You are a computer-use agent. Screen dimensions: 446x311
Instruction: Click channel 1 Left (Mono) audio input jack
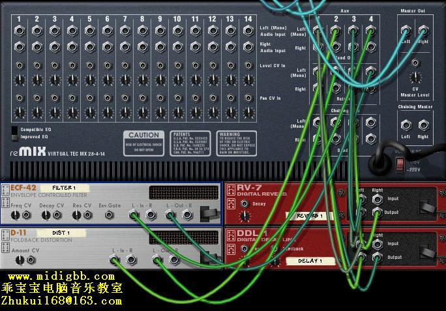click(x=20, y=31)
